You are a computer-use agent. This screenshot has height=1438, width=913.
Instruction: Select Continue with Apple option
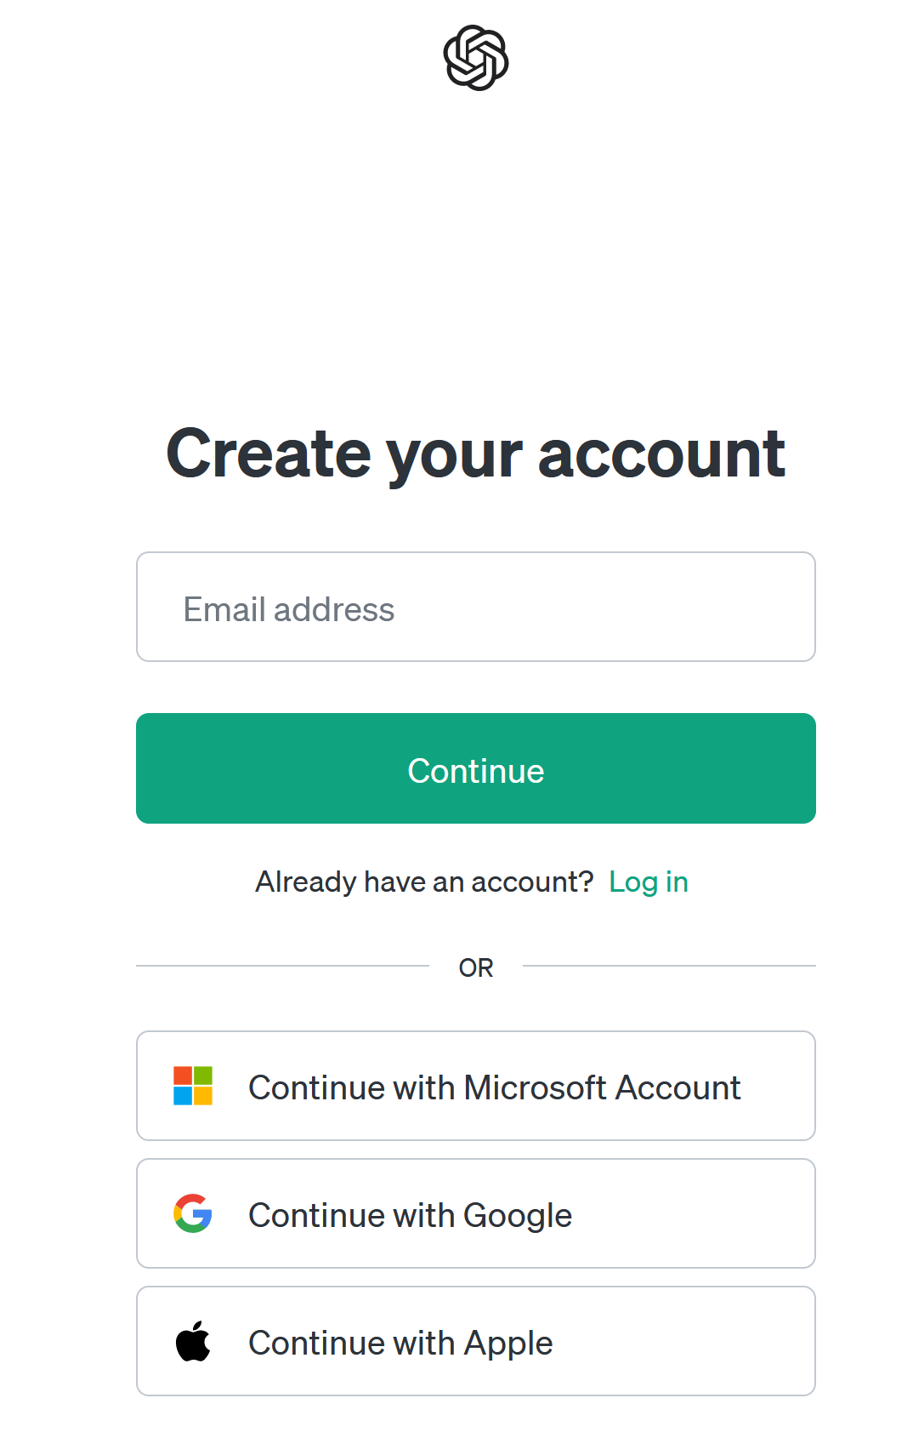click(476, 1341)
